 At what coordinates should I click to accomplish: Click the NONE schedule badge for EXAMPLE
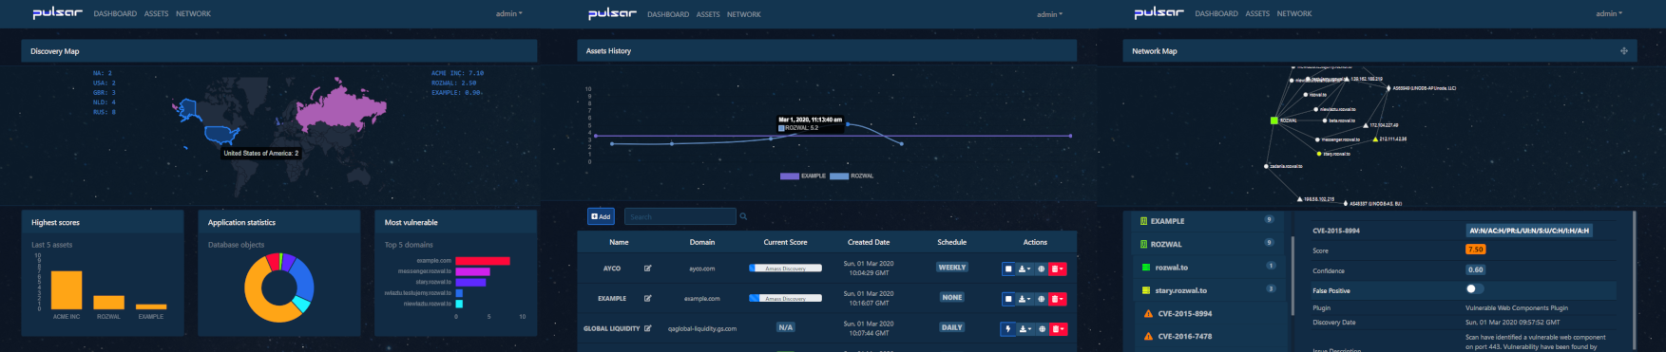click(x=951, y=297)
